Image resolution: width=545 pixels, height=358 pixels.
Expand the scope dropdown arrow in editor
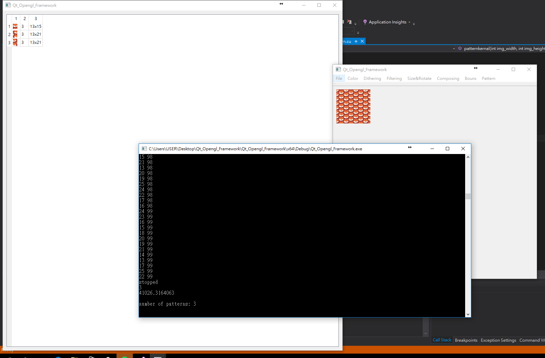pyautogui.click(x=454, y=49)
